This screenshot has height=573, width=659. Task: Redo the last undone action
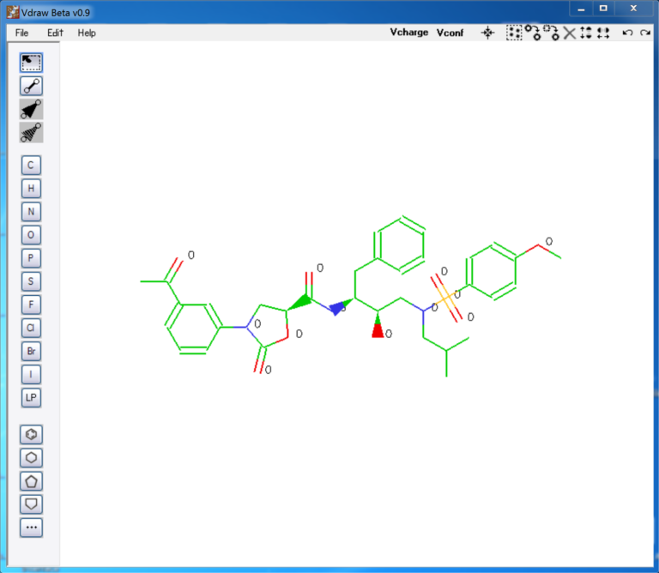click(644, 33)
